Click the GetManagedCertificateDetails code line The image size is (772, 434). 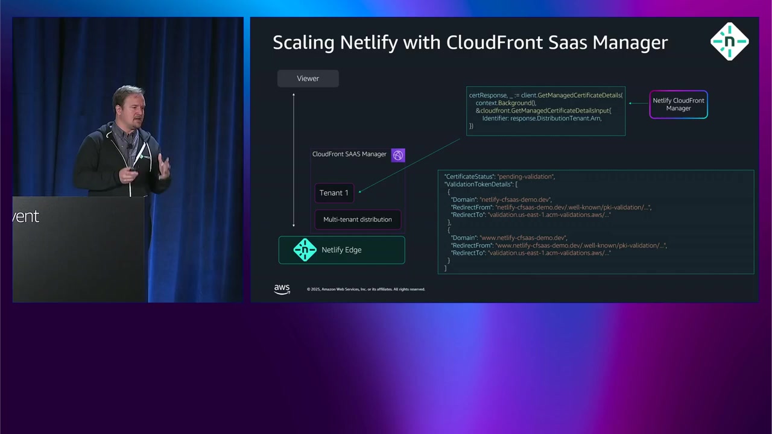545,95
